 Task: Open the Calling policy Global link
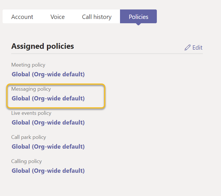click(48, 171)
